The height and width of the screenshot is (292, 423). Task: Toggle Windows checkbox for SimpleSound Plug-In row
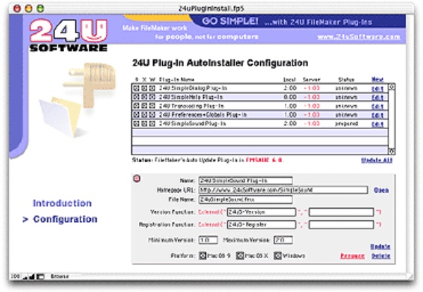pyautogui.click(x=152, y=124)
